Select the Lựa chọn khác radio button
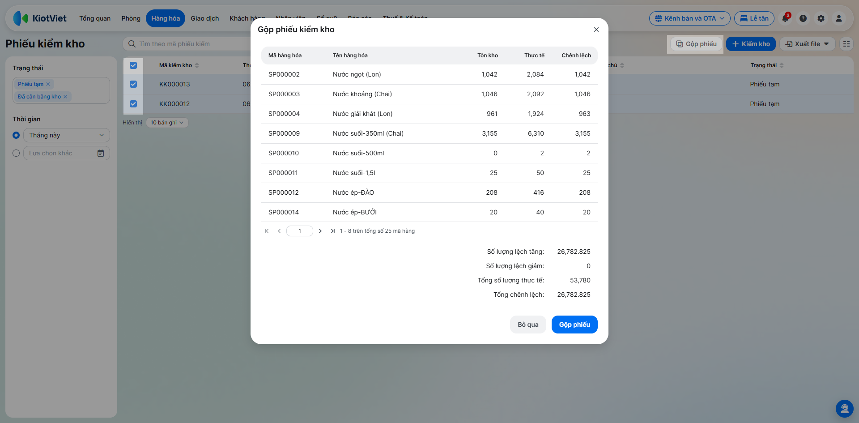 click(x=16, y=153)
